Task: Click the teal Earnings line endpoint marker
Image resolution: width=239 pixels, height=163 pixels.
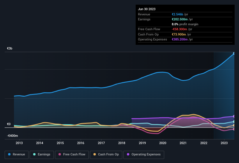Action: click(x=234, y=122)
